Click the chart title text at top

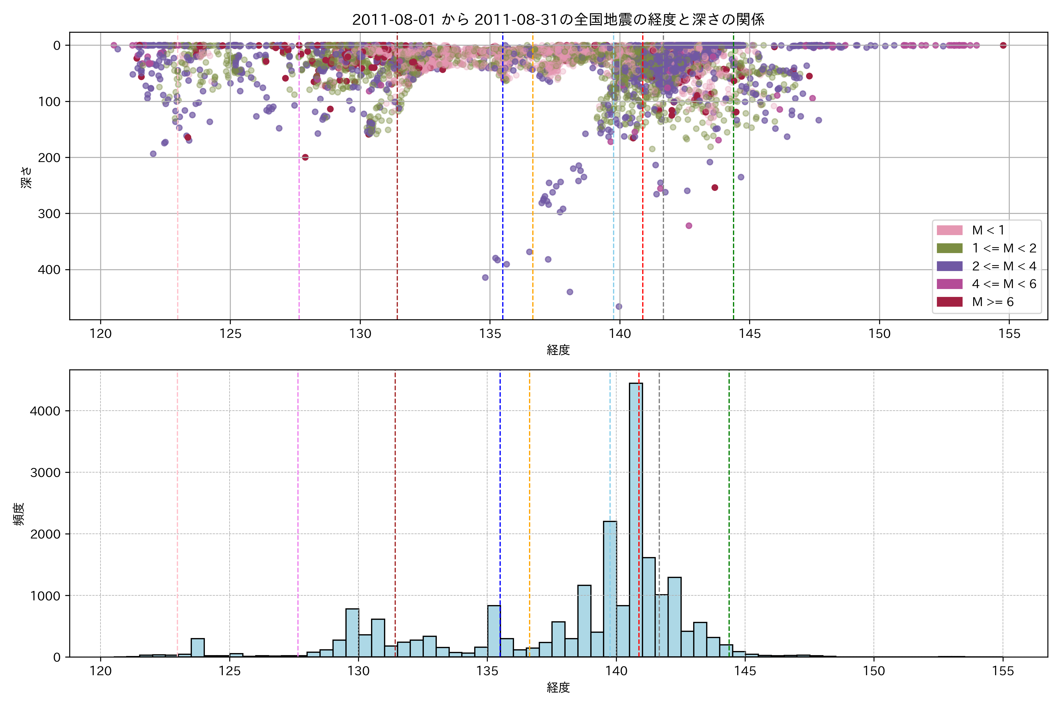click(x=558, y=20)
